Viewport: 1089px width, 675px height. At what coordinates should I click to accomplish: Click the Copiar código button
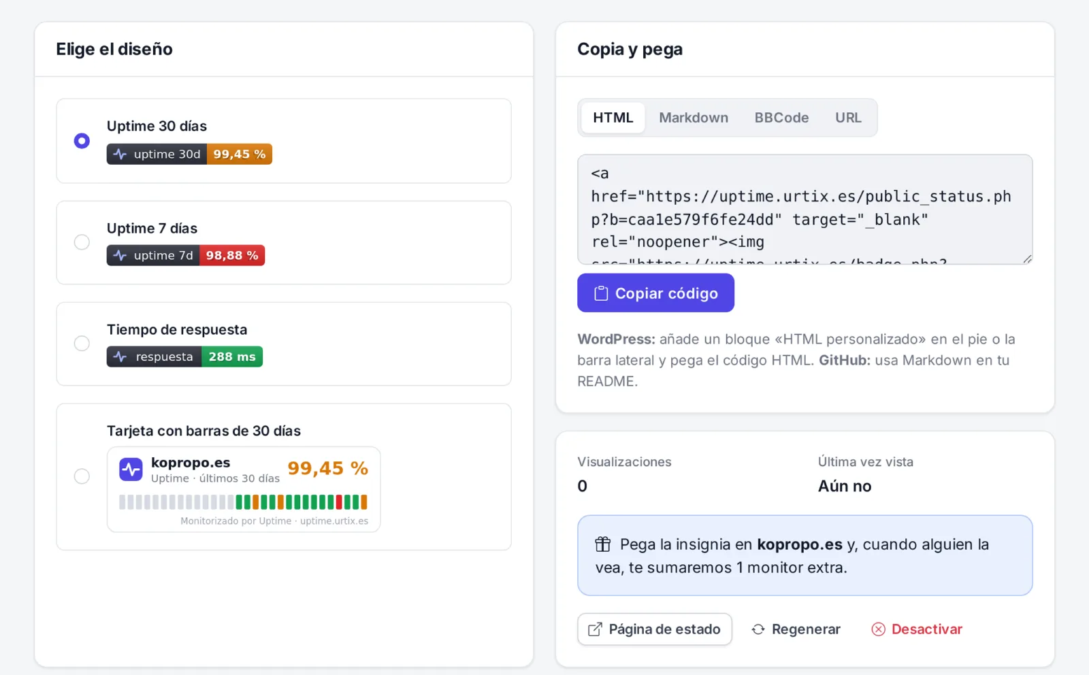pyautogui.click(x=655, y=293)
